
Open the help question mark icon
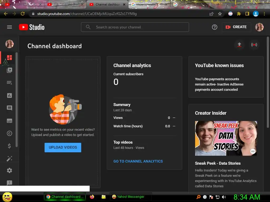click(x=215, y=27)
